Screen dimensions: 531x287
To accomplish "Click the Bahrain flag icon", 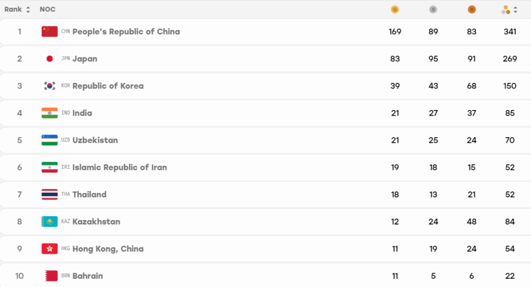I will coord(49,276).
